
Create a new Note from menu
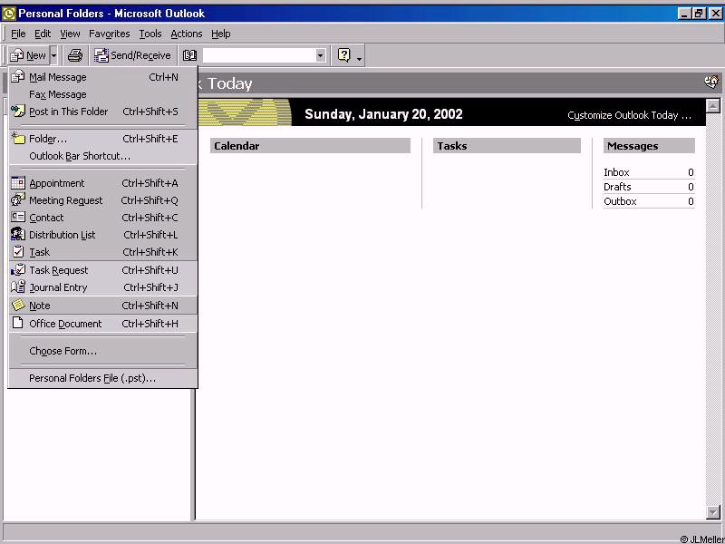click(x=40, y=306)
